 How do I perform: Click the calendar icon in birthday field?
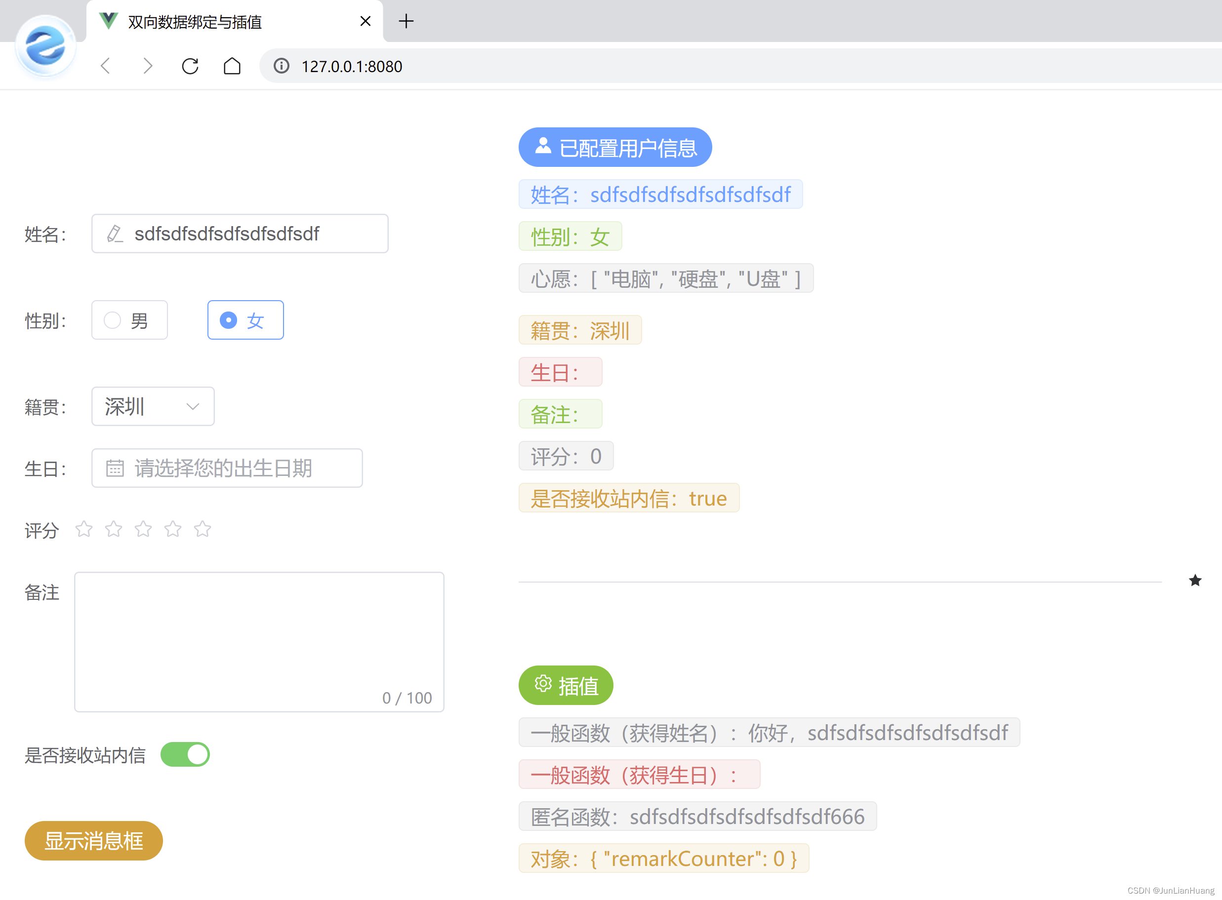click(115, 468)
